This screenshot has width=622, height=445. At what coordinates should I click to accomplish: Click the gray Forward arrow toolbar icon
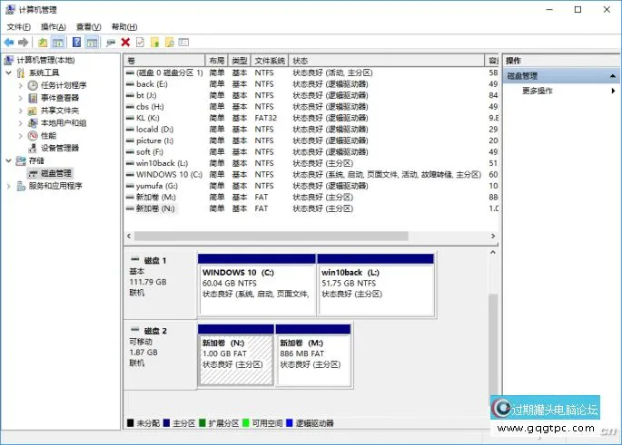pos(24,42)
